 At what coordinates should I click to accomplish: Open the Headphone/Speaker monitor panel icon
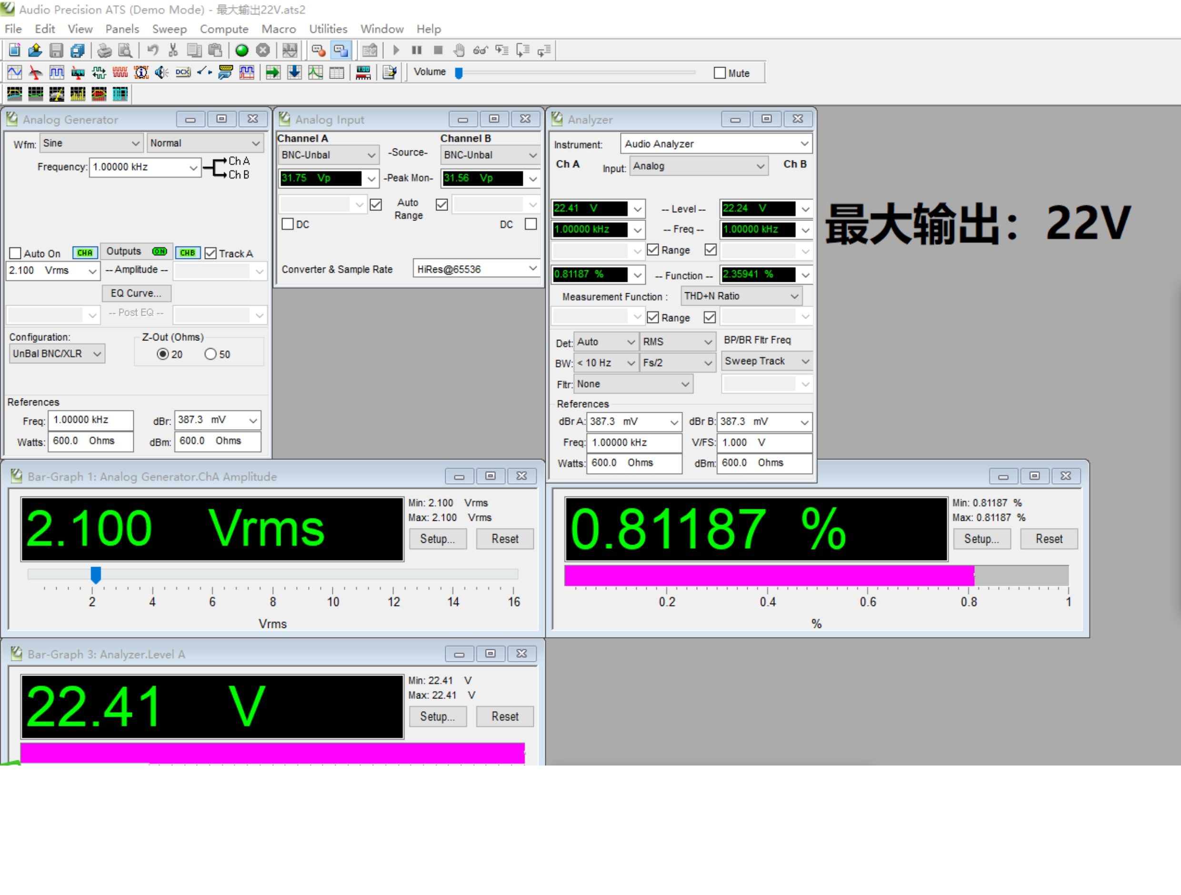[162, 72]
